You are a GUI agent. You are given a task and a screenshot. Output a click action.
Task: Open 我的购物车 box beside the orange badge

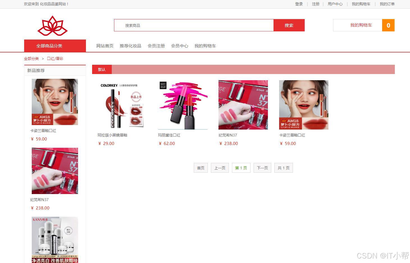(x=358, y=25)
